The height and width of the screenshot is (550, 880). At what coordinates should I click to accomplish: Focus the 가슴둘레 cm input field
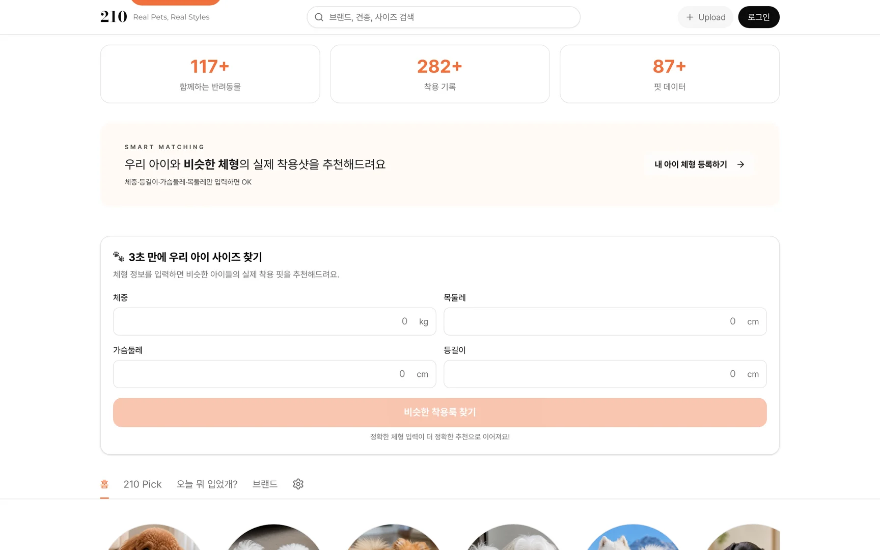tap(274, 374)
